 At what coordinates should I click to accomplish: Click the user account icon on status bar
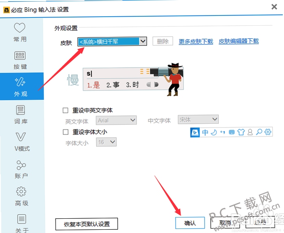[x=250, y=132]
